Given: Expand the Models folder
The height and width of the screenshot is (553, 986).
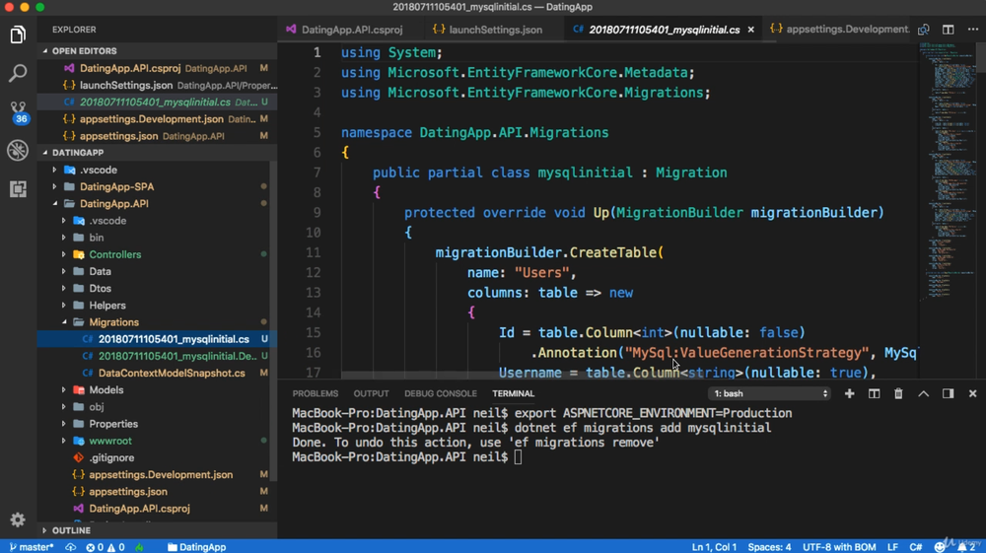Looking at the screenshot, I should click(106, 389).
